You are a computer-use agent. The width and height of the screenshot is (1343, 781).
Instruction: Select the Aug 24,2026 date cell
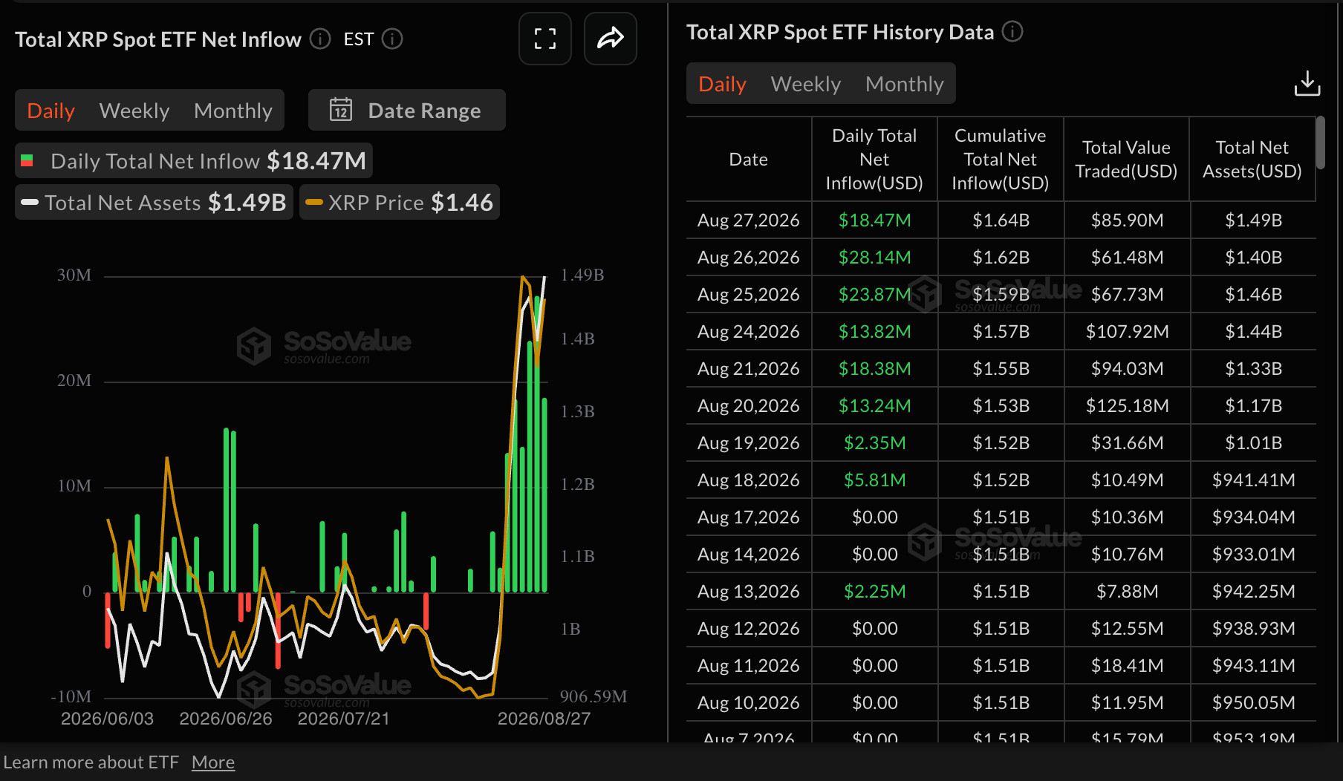coord(749,331)
